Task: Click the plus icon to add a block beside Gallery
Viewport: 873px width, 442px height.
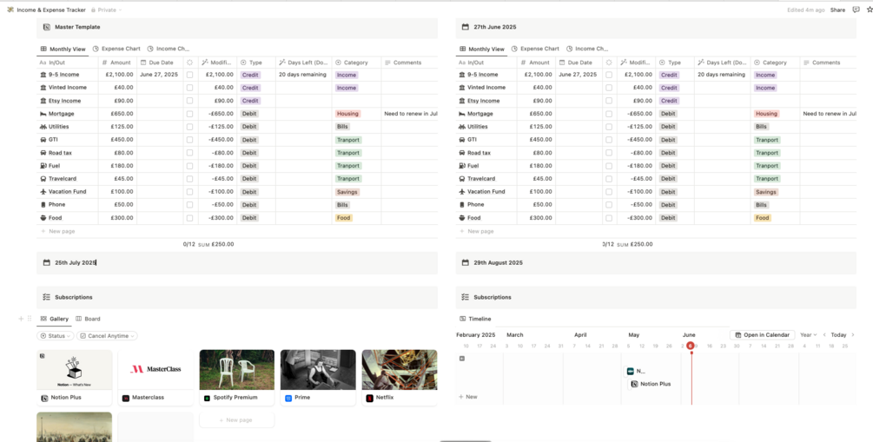Action: pyautogui.click(x=21, y=319)
